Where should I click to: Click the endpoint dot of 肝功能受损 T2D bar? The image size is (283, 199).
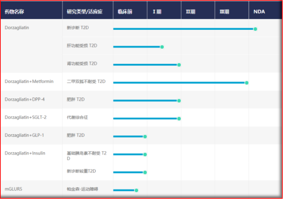(162, 47)
